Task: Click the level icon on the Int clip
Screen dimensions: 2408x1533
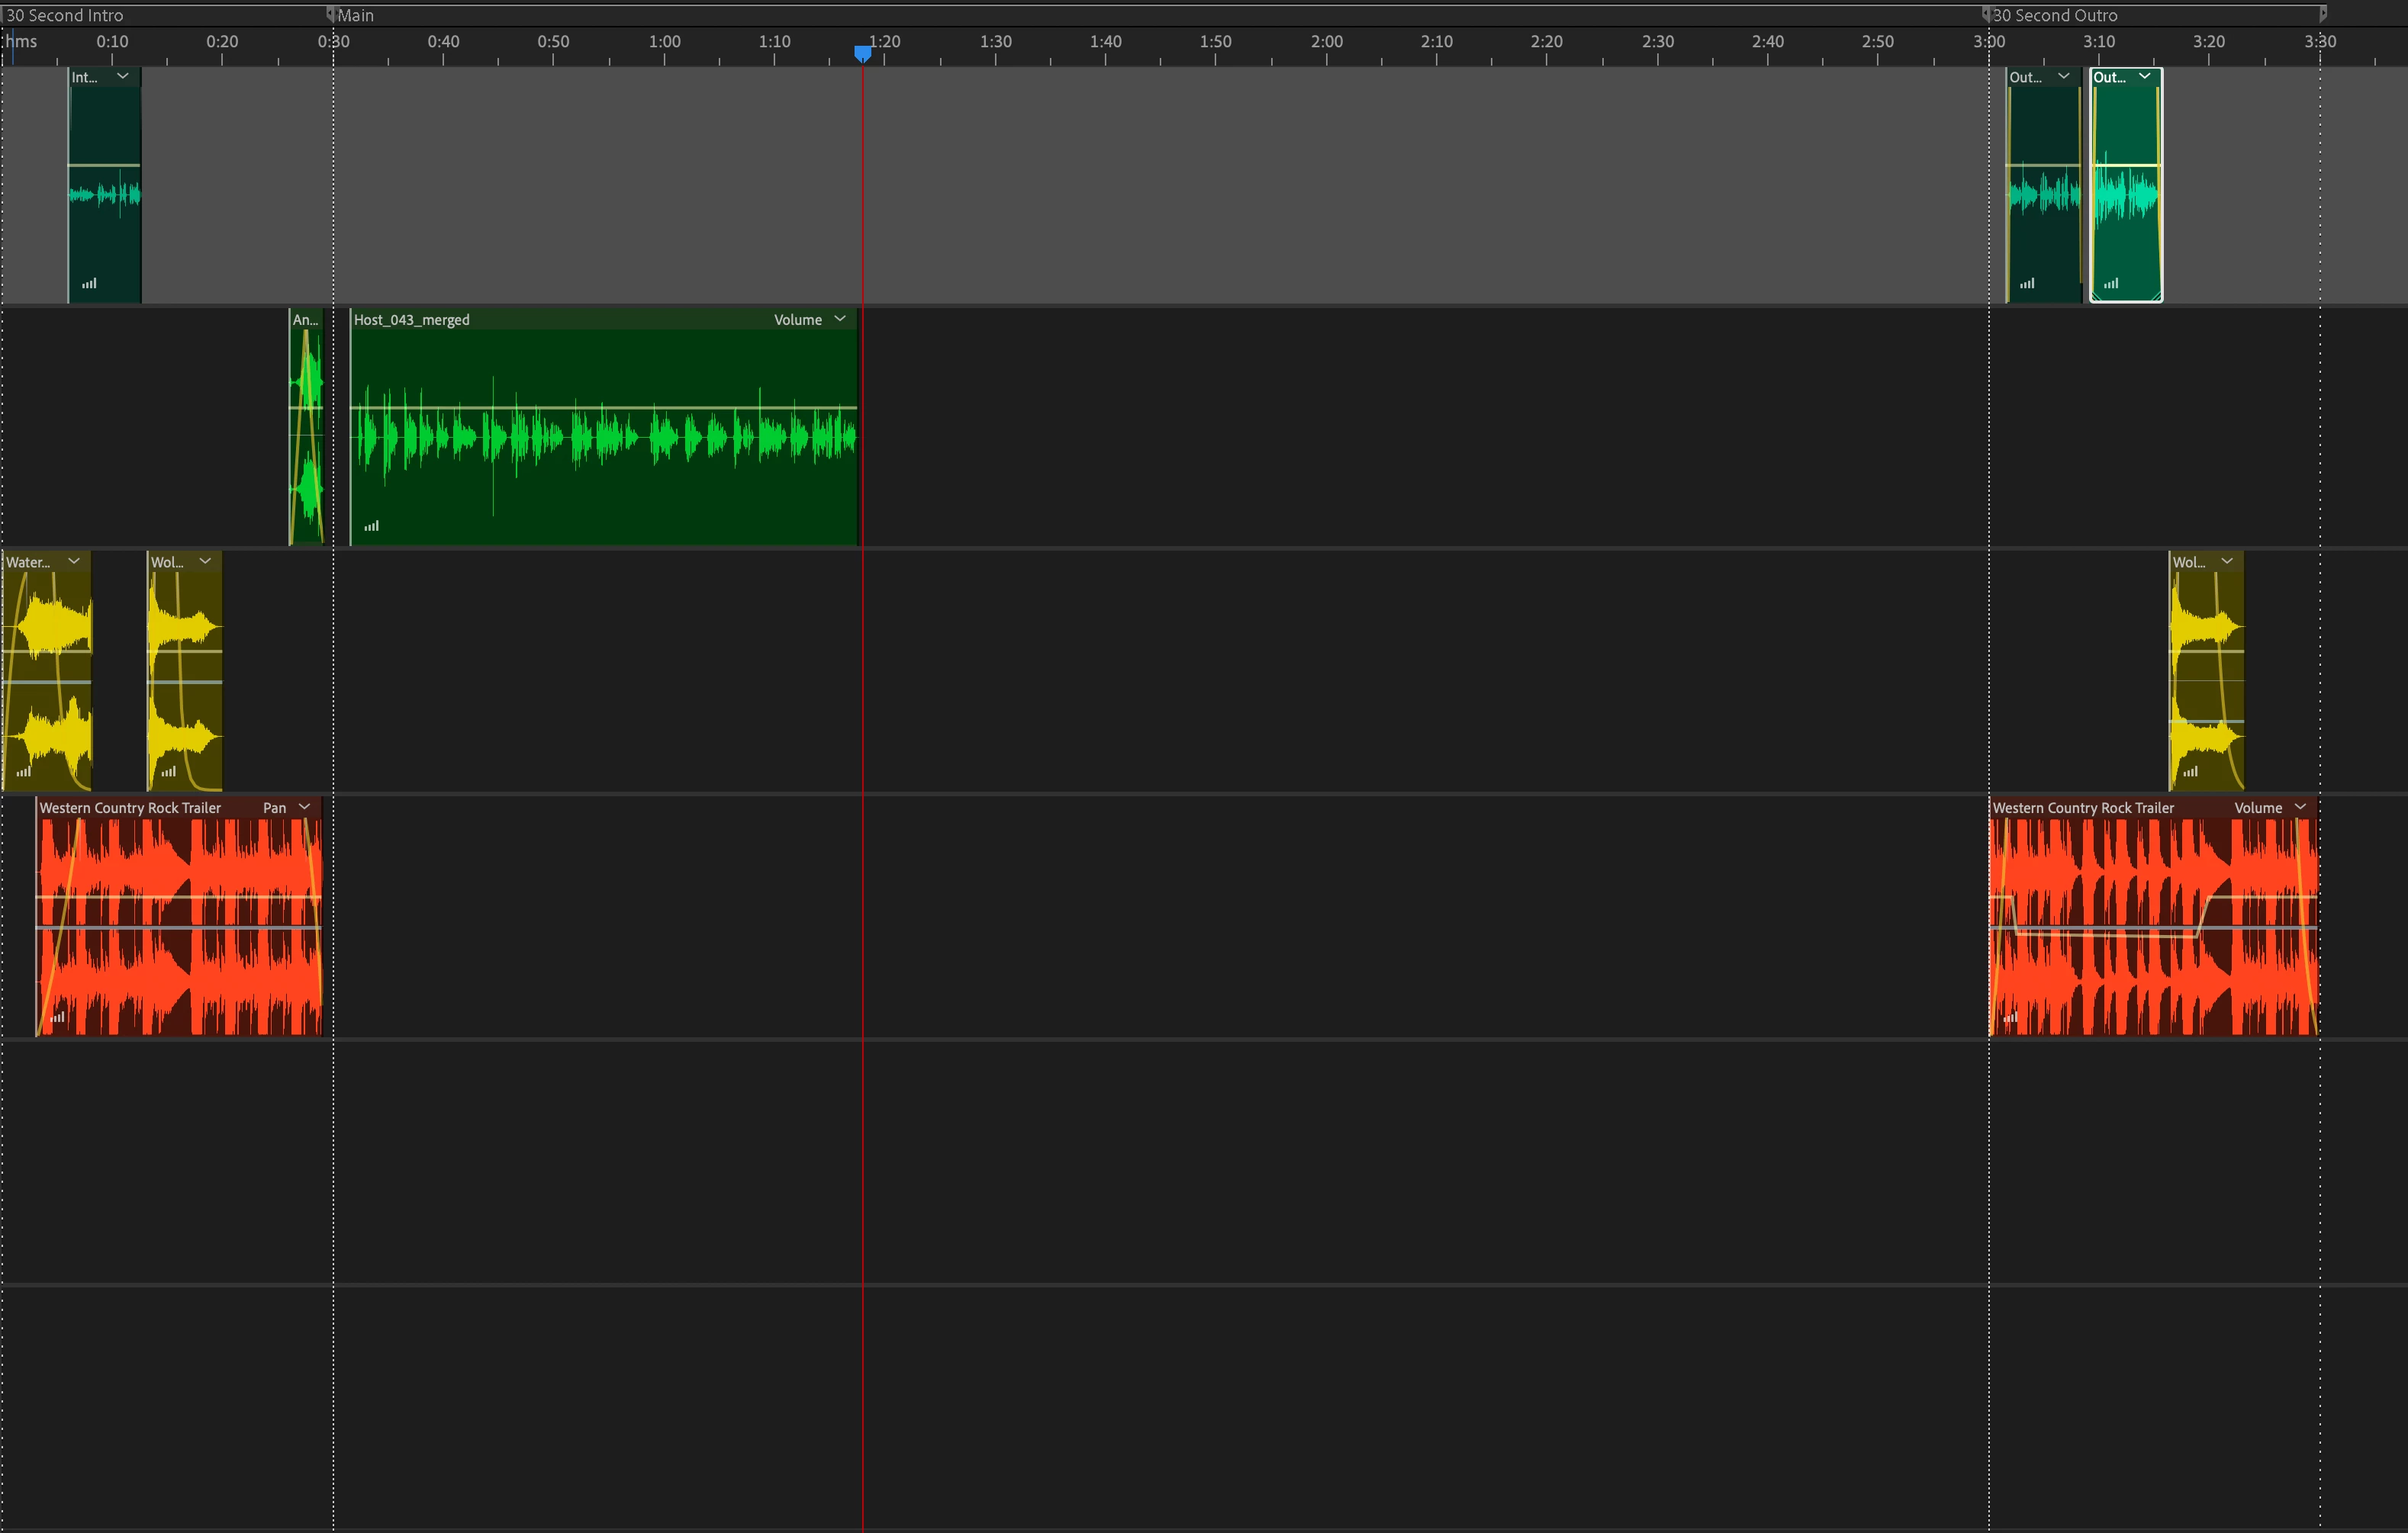Action: coord(89,284)
